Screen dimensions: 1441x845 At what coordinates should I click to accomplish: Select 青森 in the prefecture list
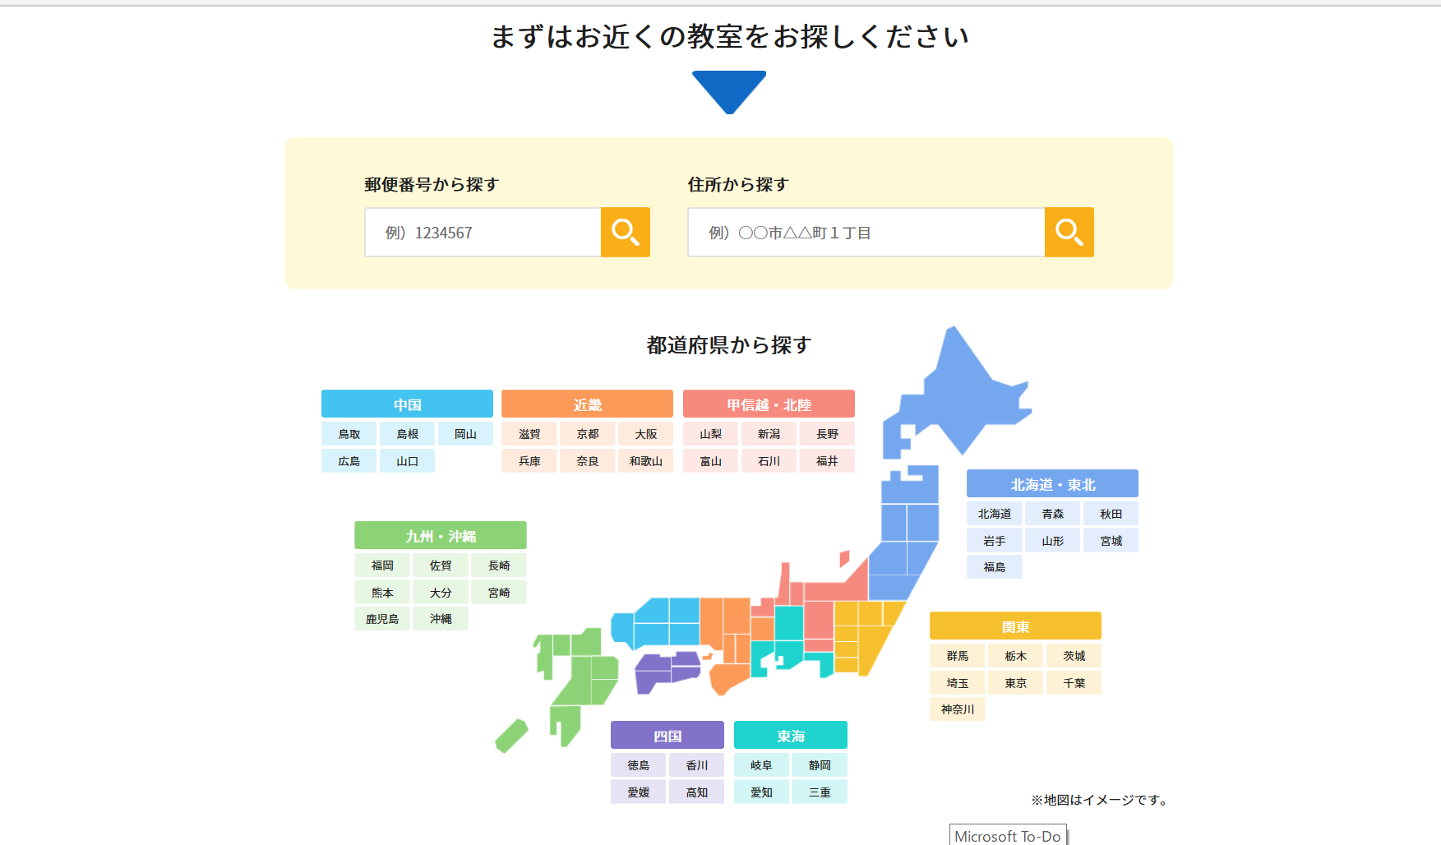[x=1053, y=514]
